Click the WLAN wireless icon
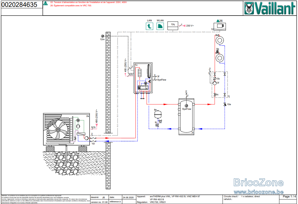Screen dimensions: 298x204 (x=160, y=26)
